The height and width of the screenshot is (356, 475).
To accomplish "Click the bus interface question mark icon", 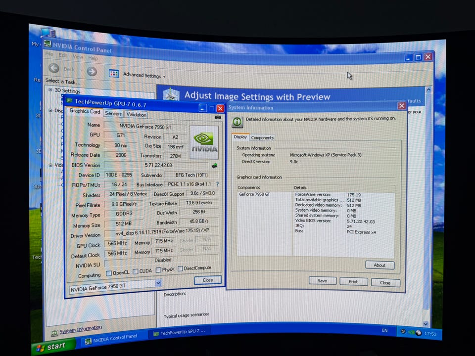I will tap(217, 184).
